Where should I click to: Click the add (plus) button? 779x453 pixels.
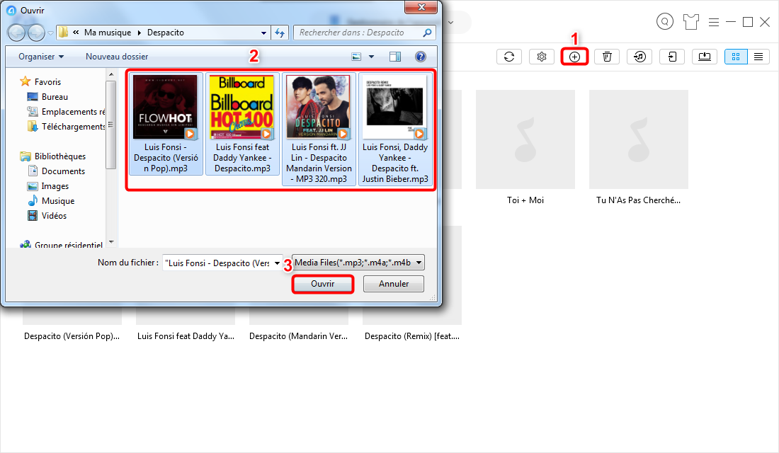tap(574, 57)
